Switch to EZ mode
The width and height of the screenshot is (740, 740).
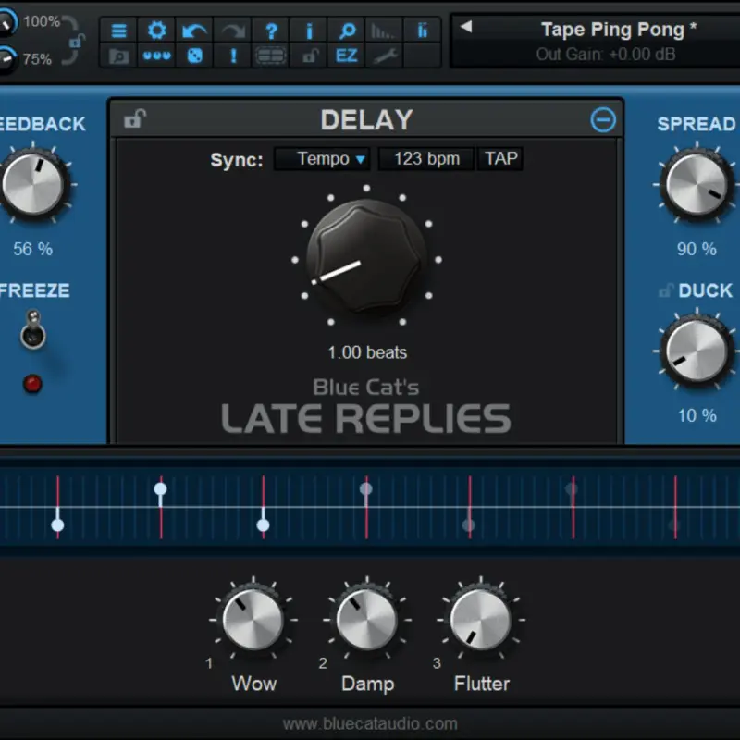tap(347, 56)
